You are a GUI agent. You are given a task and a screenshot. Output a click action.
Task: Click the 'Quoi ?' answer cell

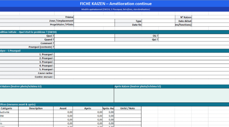(84, 36)
